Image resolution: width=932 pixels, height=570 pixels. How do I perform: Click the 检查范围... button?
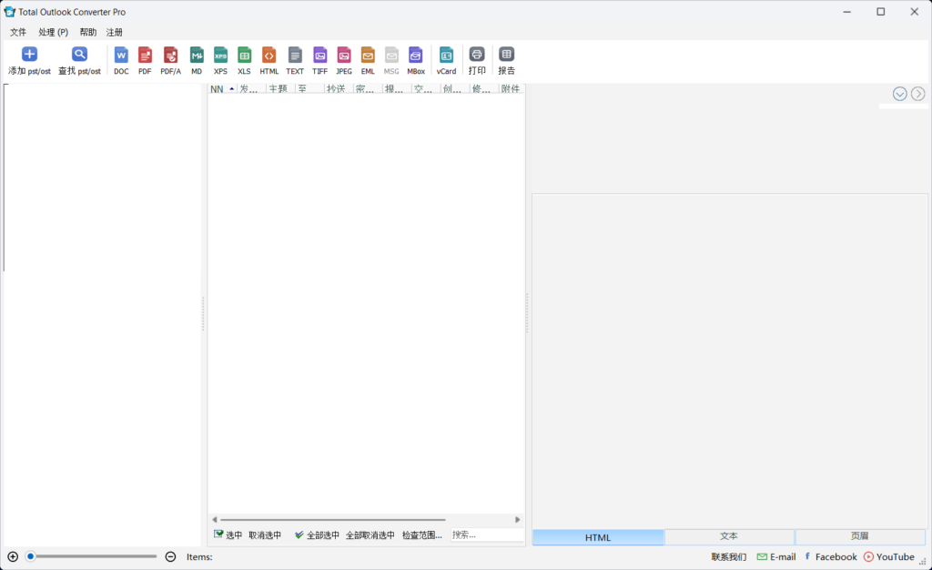[x=422, y=534]
